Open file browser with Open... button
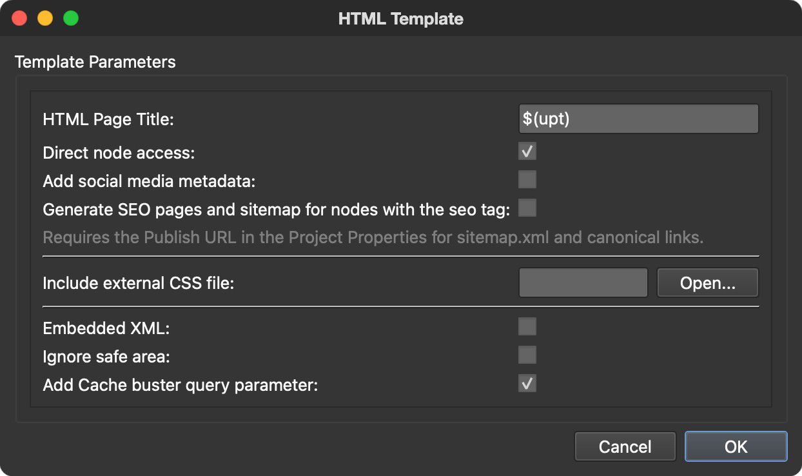 pyautogui.click(x=708, y=283)
